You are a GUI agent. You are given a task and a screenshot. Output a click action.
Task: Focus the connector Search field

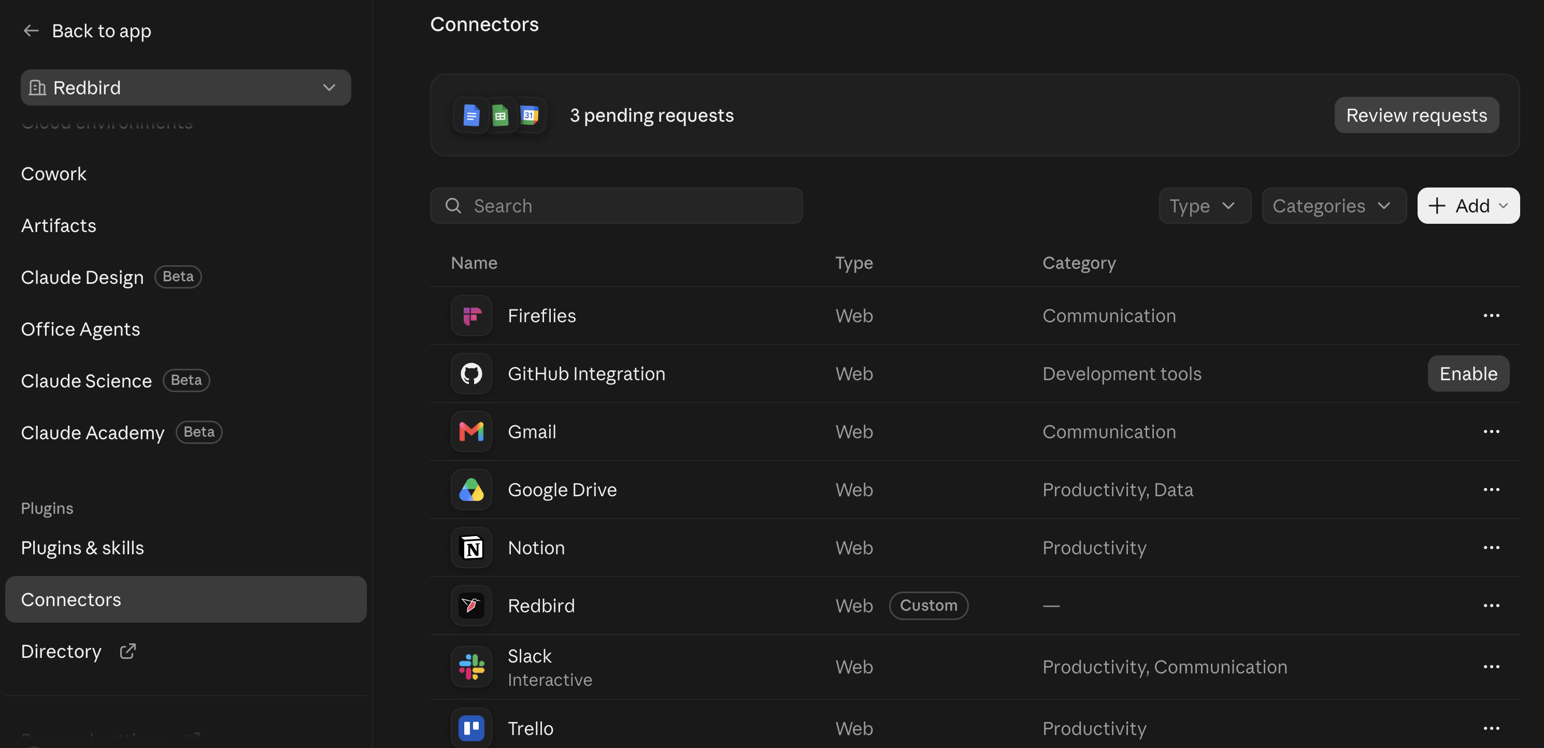(616, 206)
